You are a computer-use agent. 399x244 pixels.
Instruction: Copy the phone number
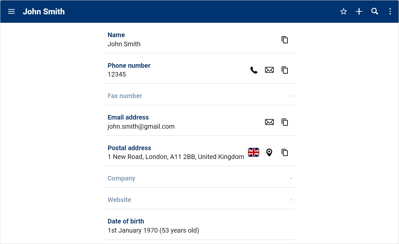(x=285, y=70)
